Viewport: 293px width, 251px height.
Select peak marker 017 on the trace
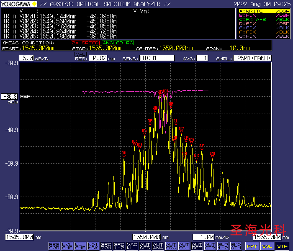tap(202, 148)
